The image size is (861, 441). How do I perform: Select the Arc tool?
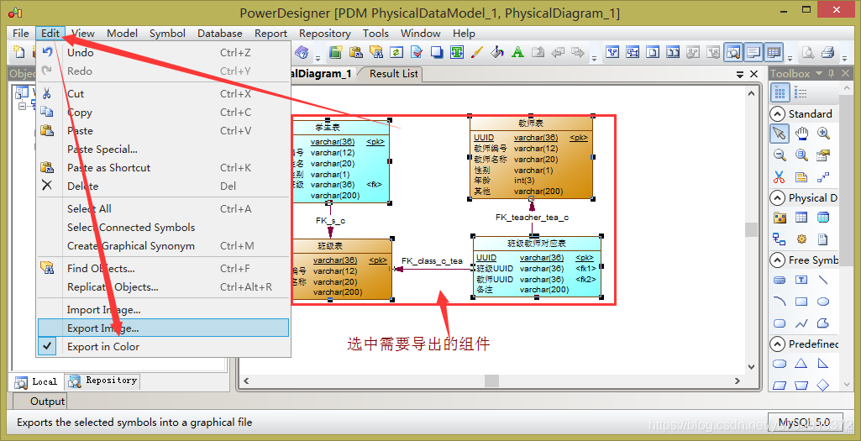(780, 301)
